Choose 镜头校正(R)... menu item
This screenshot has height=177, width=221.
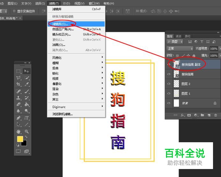coord(76,34)
